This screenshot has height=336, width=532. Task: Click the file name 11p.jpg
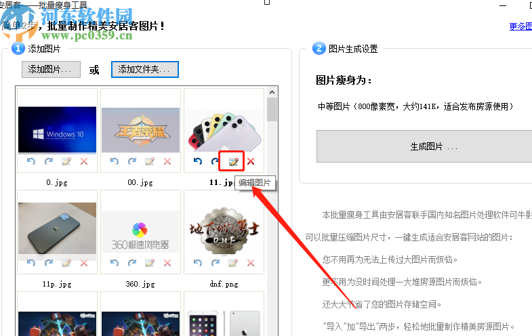(57, 284)
